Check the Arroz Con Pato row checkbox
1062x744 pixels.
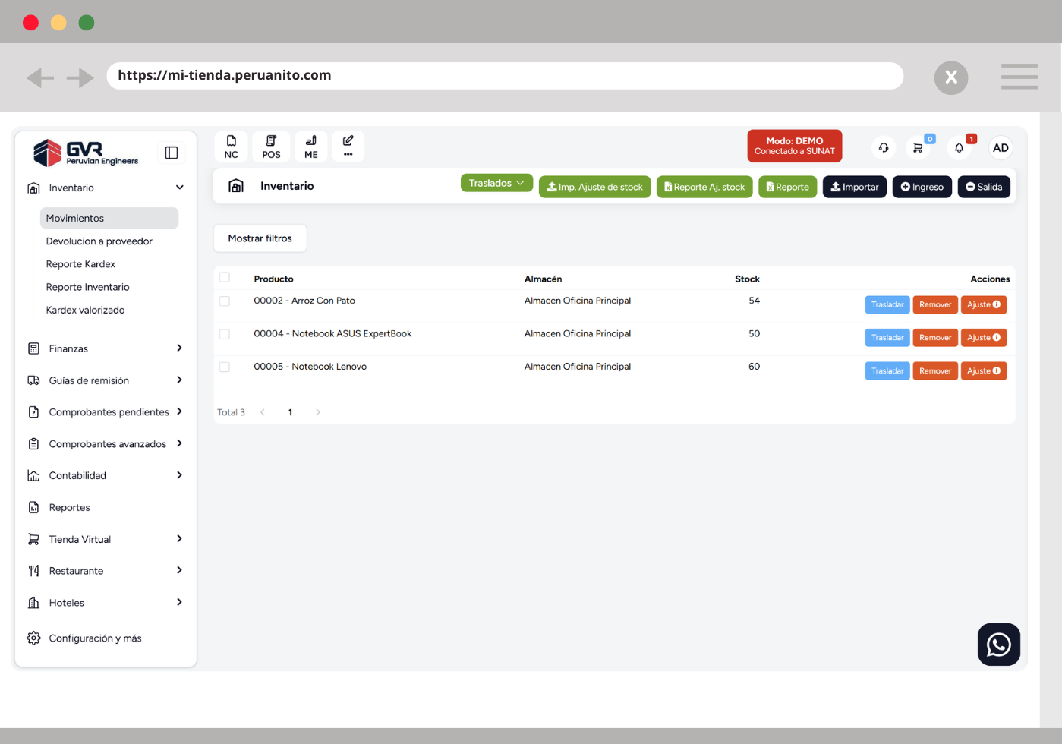pyautogui.click(x=225, y=301)
